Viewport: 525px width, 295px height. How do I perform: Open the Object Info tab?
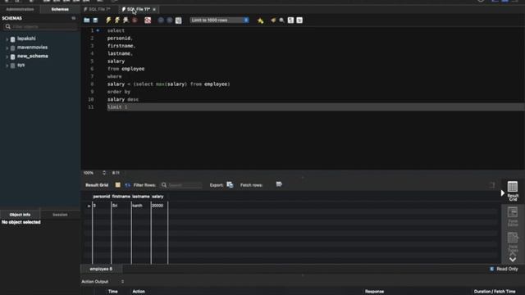point(20,215)
